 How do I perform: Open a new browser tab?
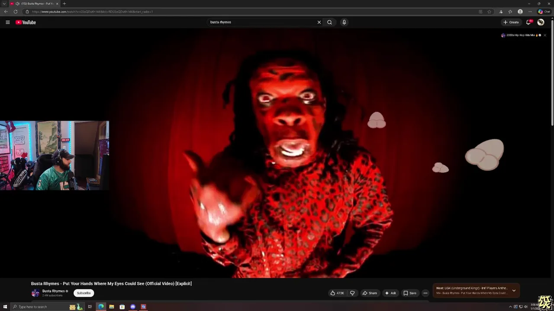[x=64, y=3]
